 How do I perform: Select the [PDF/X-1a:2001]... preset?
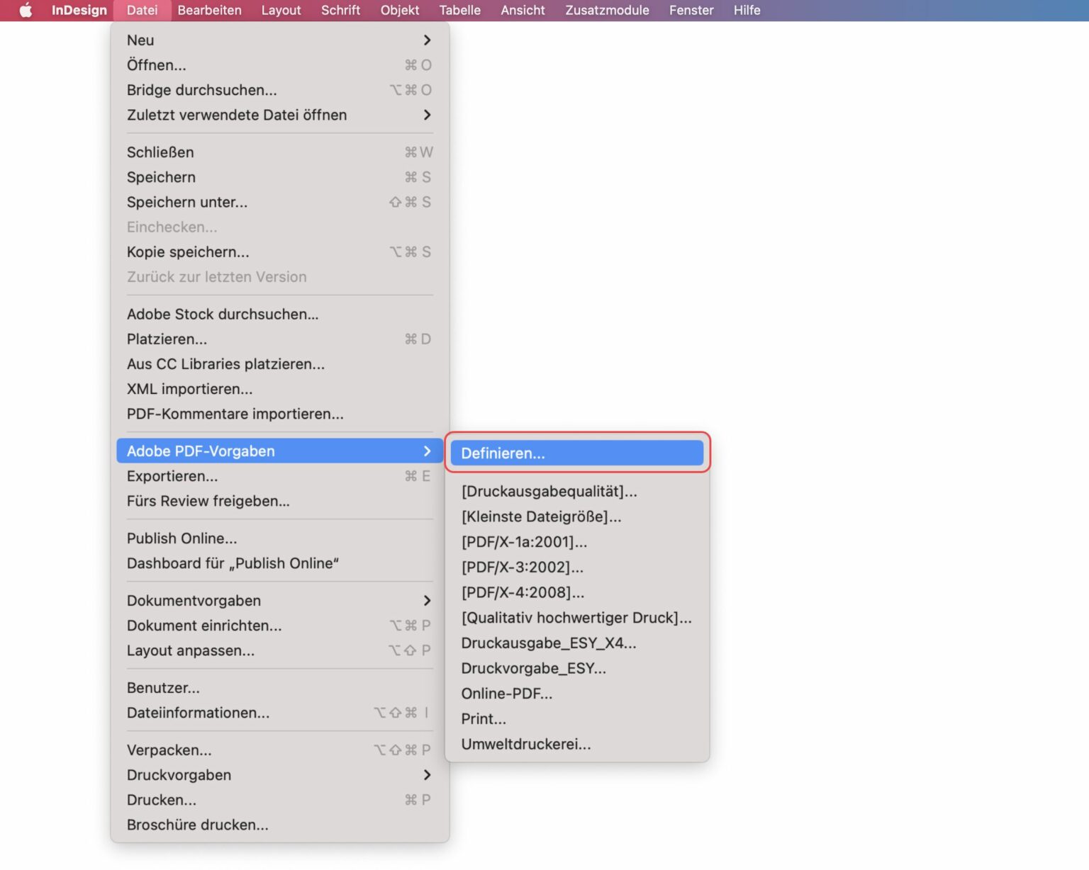(x=577, y=542)
